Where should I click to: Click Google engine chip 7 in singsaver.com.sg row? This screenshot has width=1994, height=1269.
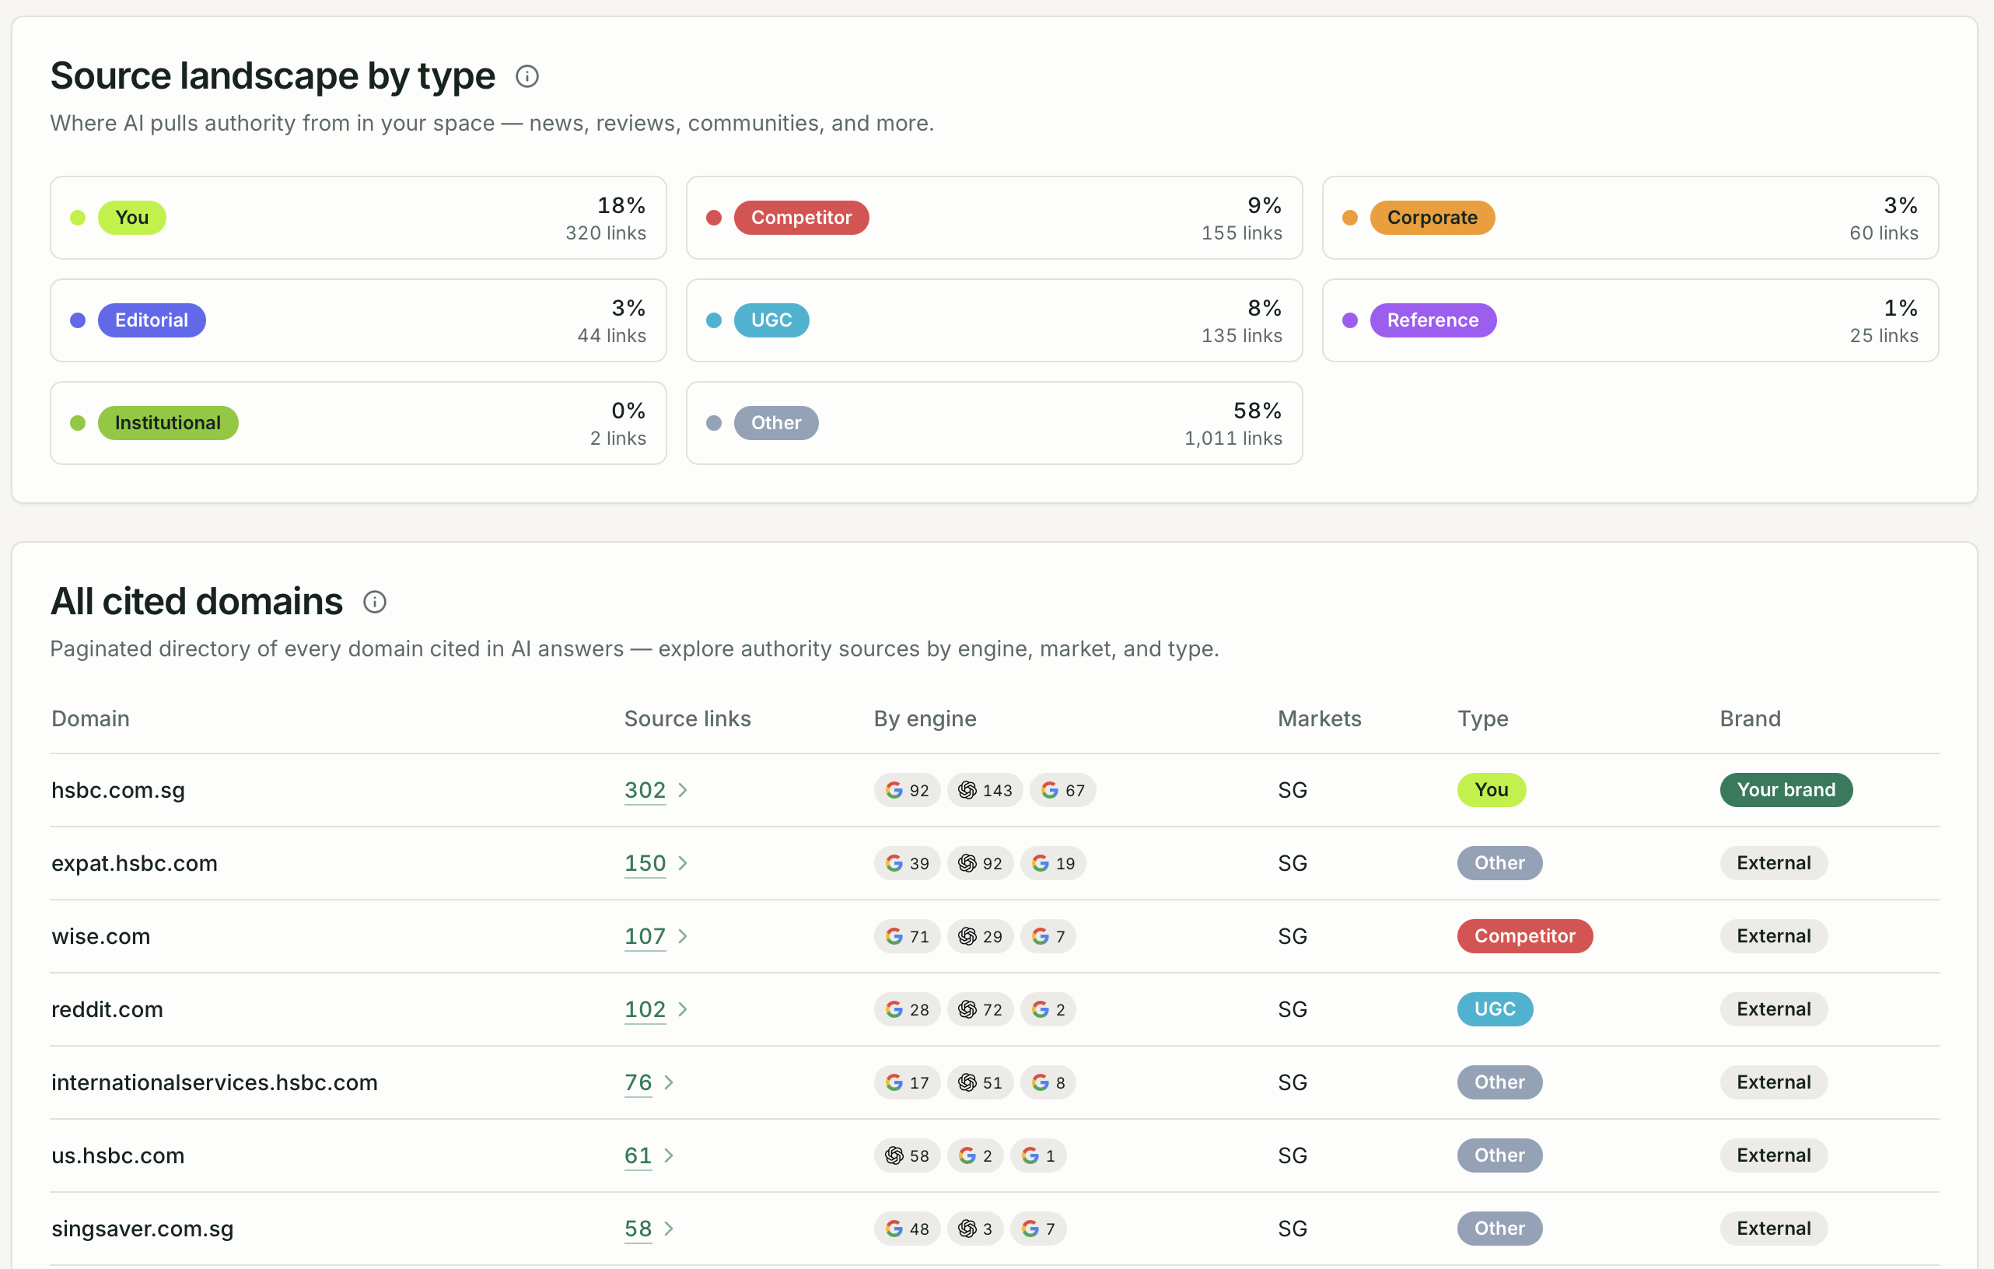point(1037,1229)
